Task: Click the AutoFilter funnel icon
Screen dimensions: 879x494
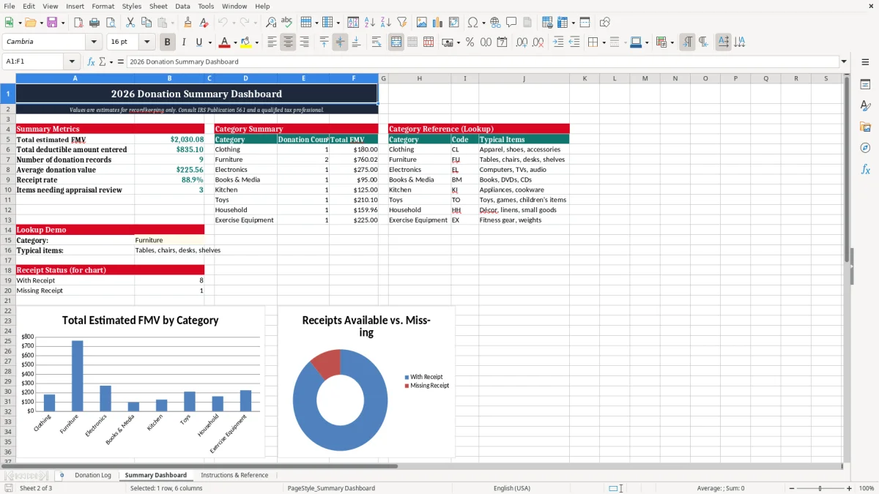Action: [402, 23]
